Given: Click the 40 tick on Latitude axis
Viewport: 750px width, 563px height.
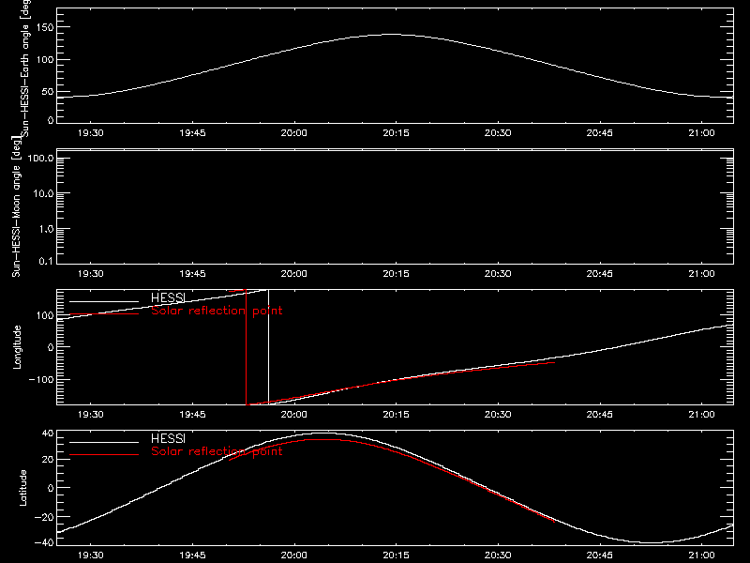Looking at the screenshot, I should (x=48, y=434).
